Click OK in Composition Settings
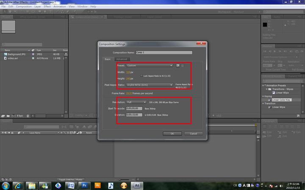The width and height of the screenshot is (305, 190). [x=172, y=133]
